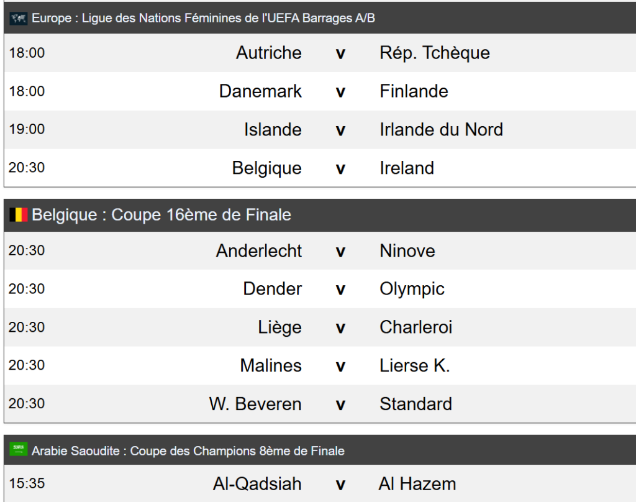The height and width of the screenshot is (502, 636).
Task: Select the Rép. Tchèque team name
Action: tap(434, 53)
